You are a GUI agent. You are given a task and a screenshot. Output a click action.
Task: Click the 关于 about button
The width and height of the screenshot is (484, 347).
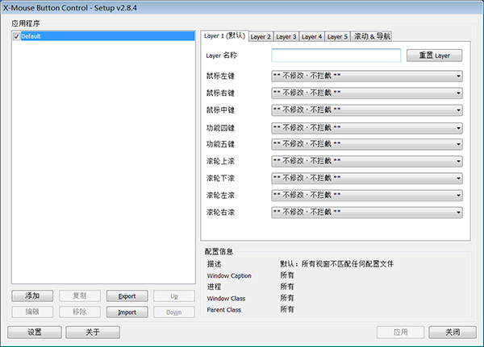click(x=93, y=333)
